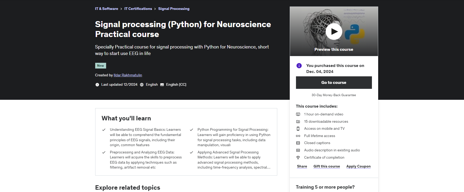This screenshot has height=192, width=464.
Task: Click the Certificate of completion text
Action: (x=324, y=158)
